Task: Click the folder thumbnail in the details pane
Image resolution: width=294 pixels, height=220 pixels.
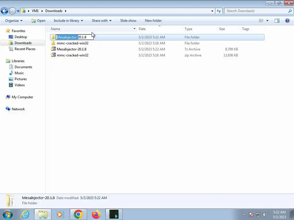Action: pyautogui.click(x=10, y=201)
